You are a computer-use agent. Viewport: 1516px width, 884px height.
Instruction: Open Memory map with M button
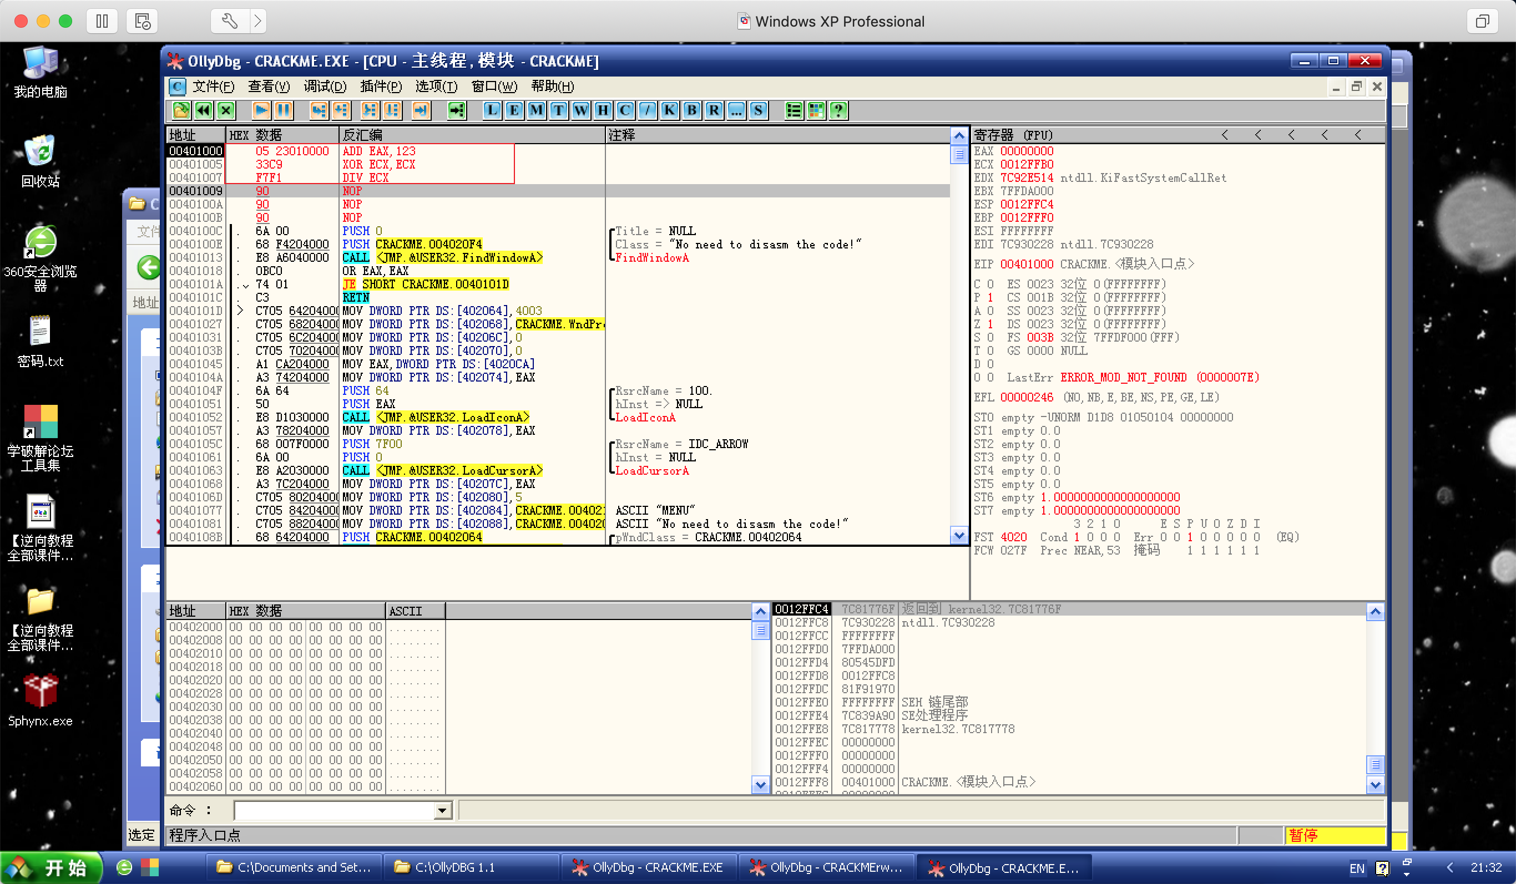(537, 111)
